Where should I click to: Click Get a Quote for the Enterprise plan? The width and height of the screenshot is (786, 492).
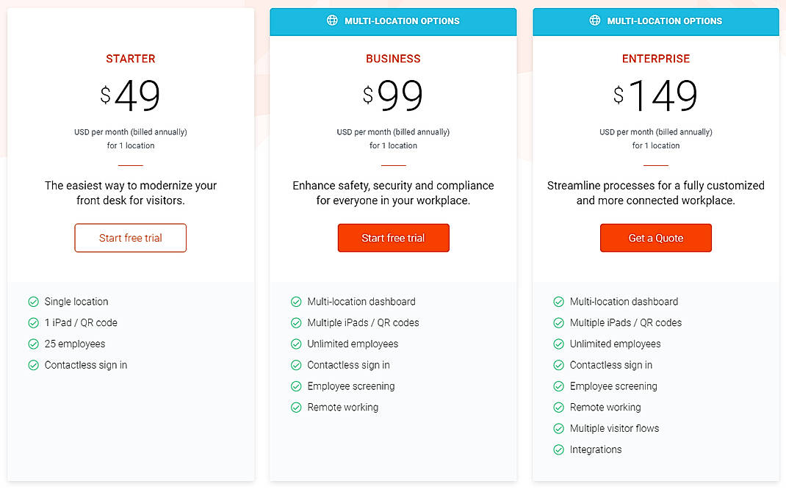pyautogui.click(x=655, y=238)
